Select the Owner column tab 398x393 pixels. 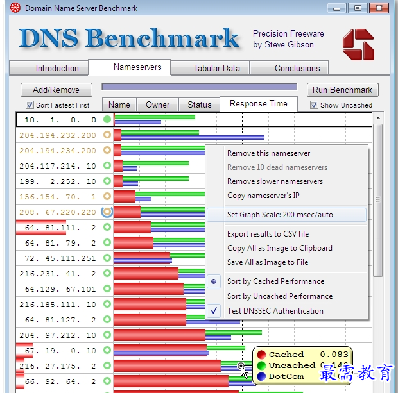tap(158, 105)
